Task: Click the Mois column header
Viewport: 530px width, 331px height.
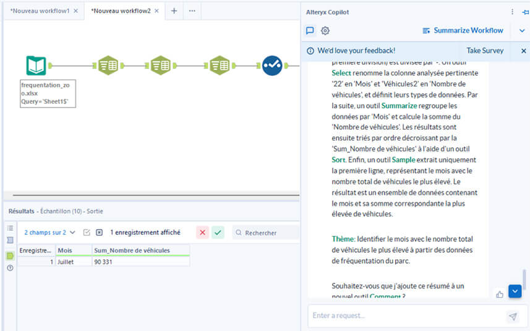Action: [74, 251]
